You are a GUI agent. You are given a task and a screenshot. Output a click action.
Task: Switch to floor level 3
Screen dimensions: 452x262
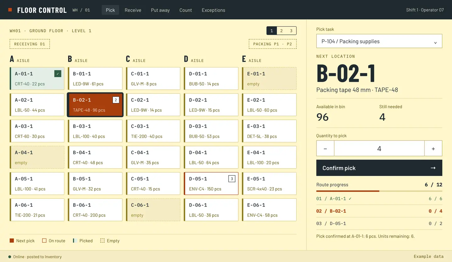291,31
